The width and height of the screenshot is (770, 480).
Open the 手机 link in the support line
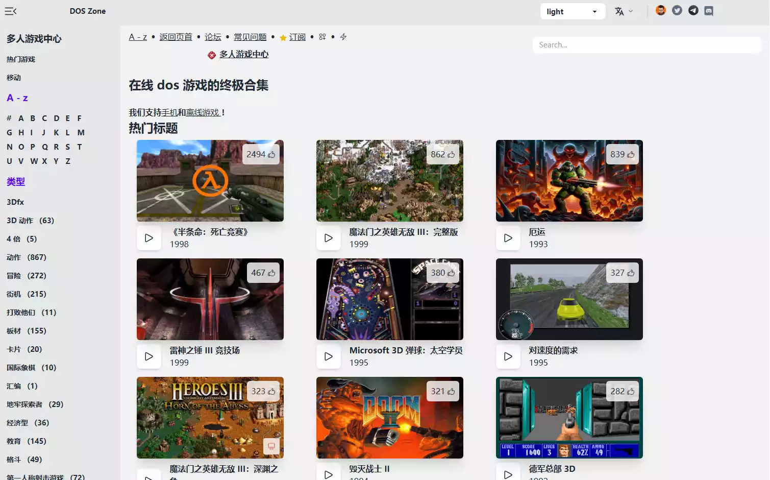[x=169, y=112]
